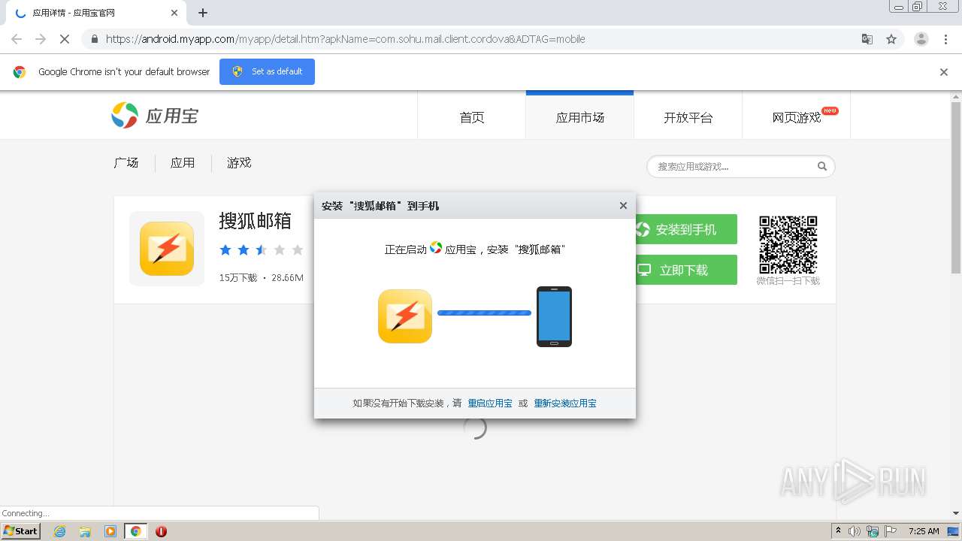This screenshot has height=541, width=962.
Task: Show hidden tray icons arrow
Action: coord(838,531)
